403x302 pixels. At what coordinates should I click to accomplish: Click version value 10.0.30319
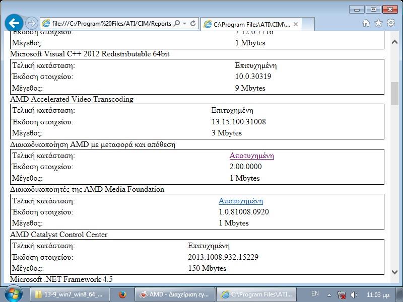point(253,77)
